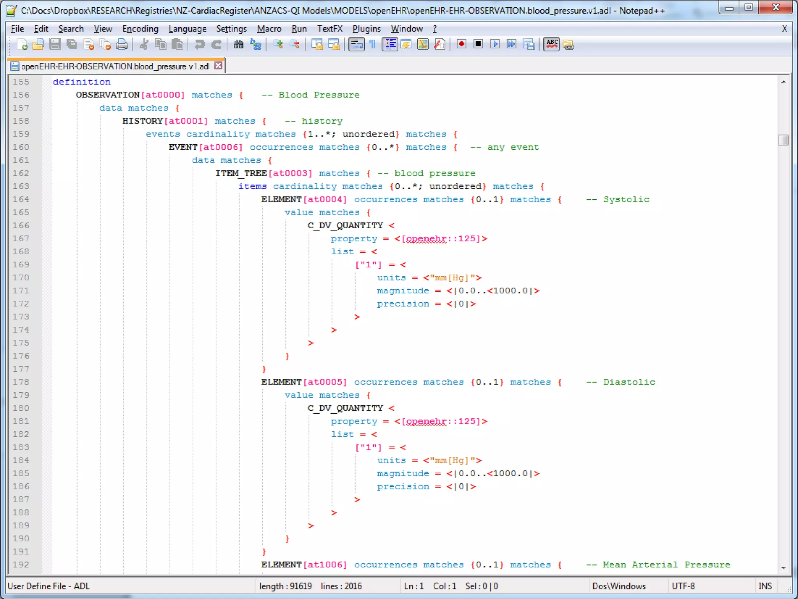Viewport: 798px width, 599px height.
Task: Click the vertical scrollbar thumb
Action: [783, 140]
